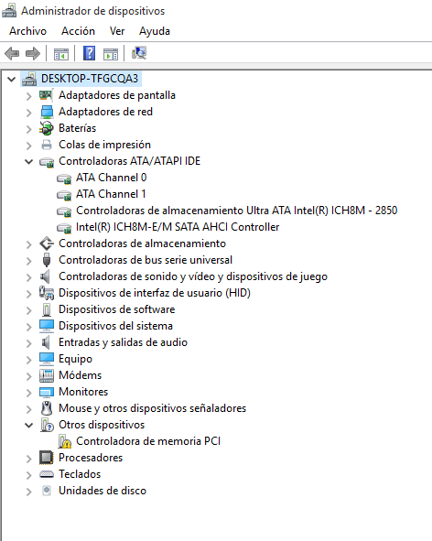Open the Ver menu
Viewport: 432px width, 541px height.
pyautogui.click(x=117, y=31)
